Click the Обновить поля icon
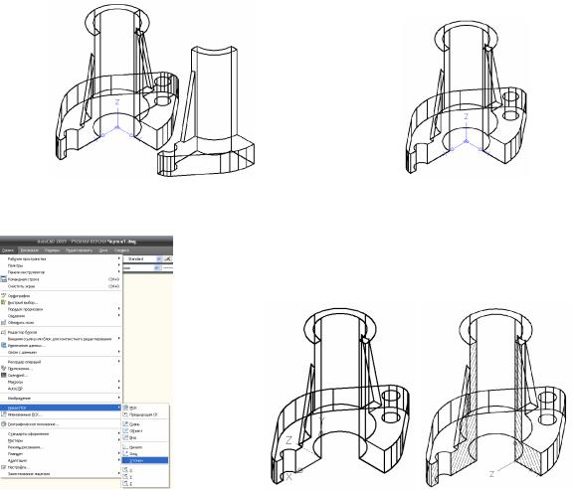This screenshot has width=575, height=490. point(4,322)
